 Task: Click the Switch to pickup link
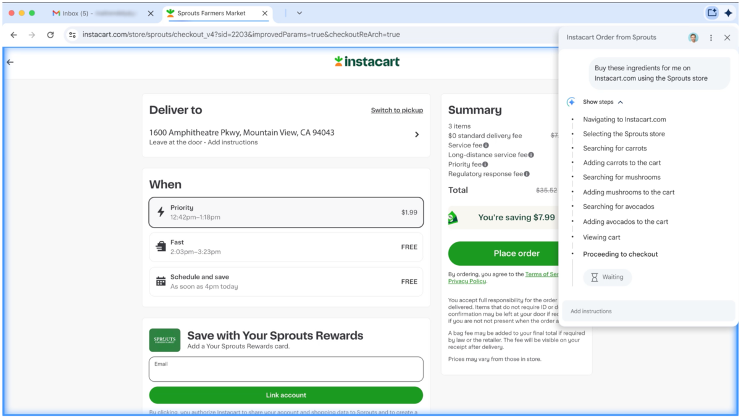point(397,110)
